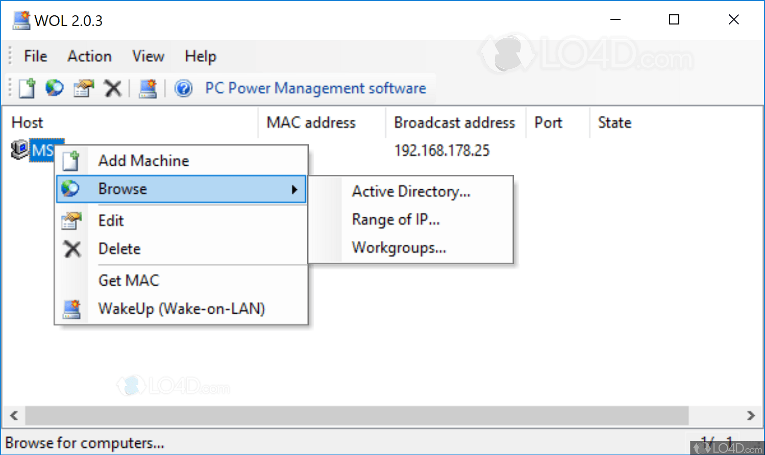Click the Edit icon in context menu
The image size is (765, 455).
coord(71,220)
